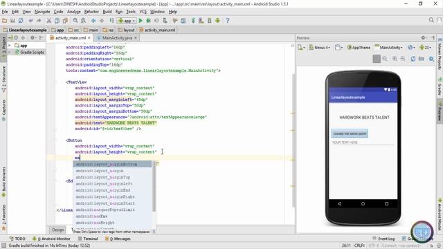443x249 pixels.
Task: Click the Open folder toolbar icon
Action: pos(4,21)
